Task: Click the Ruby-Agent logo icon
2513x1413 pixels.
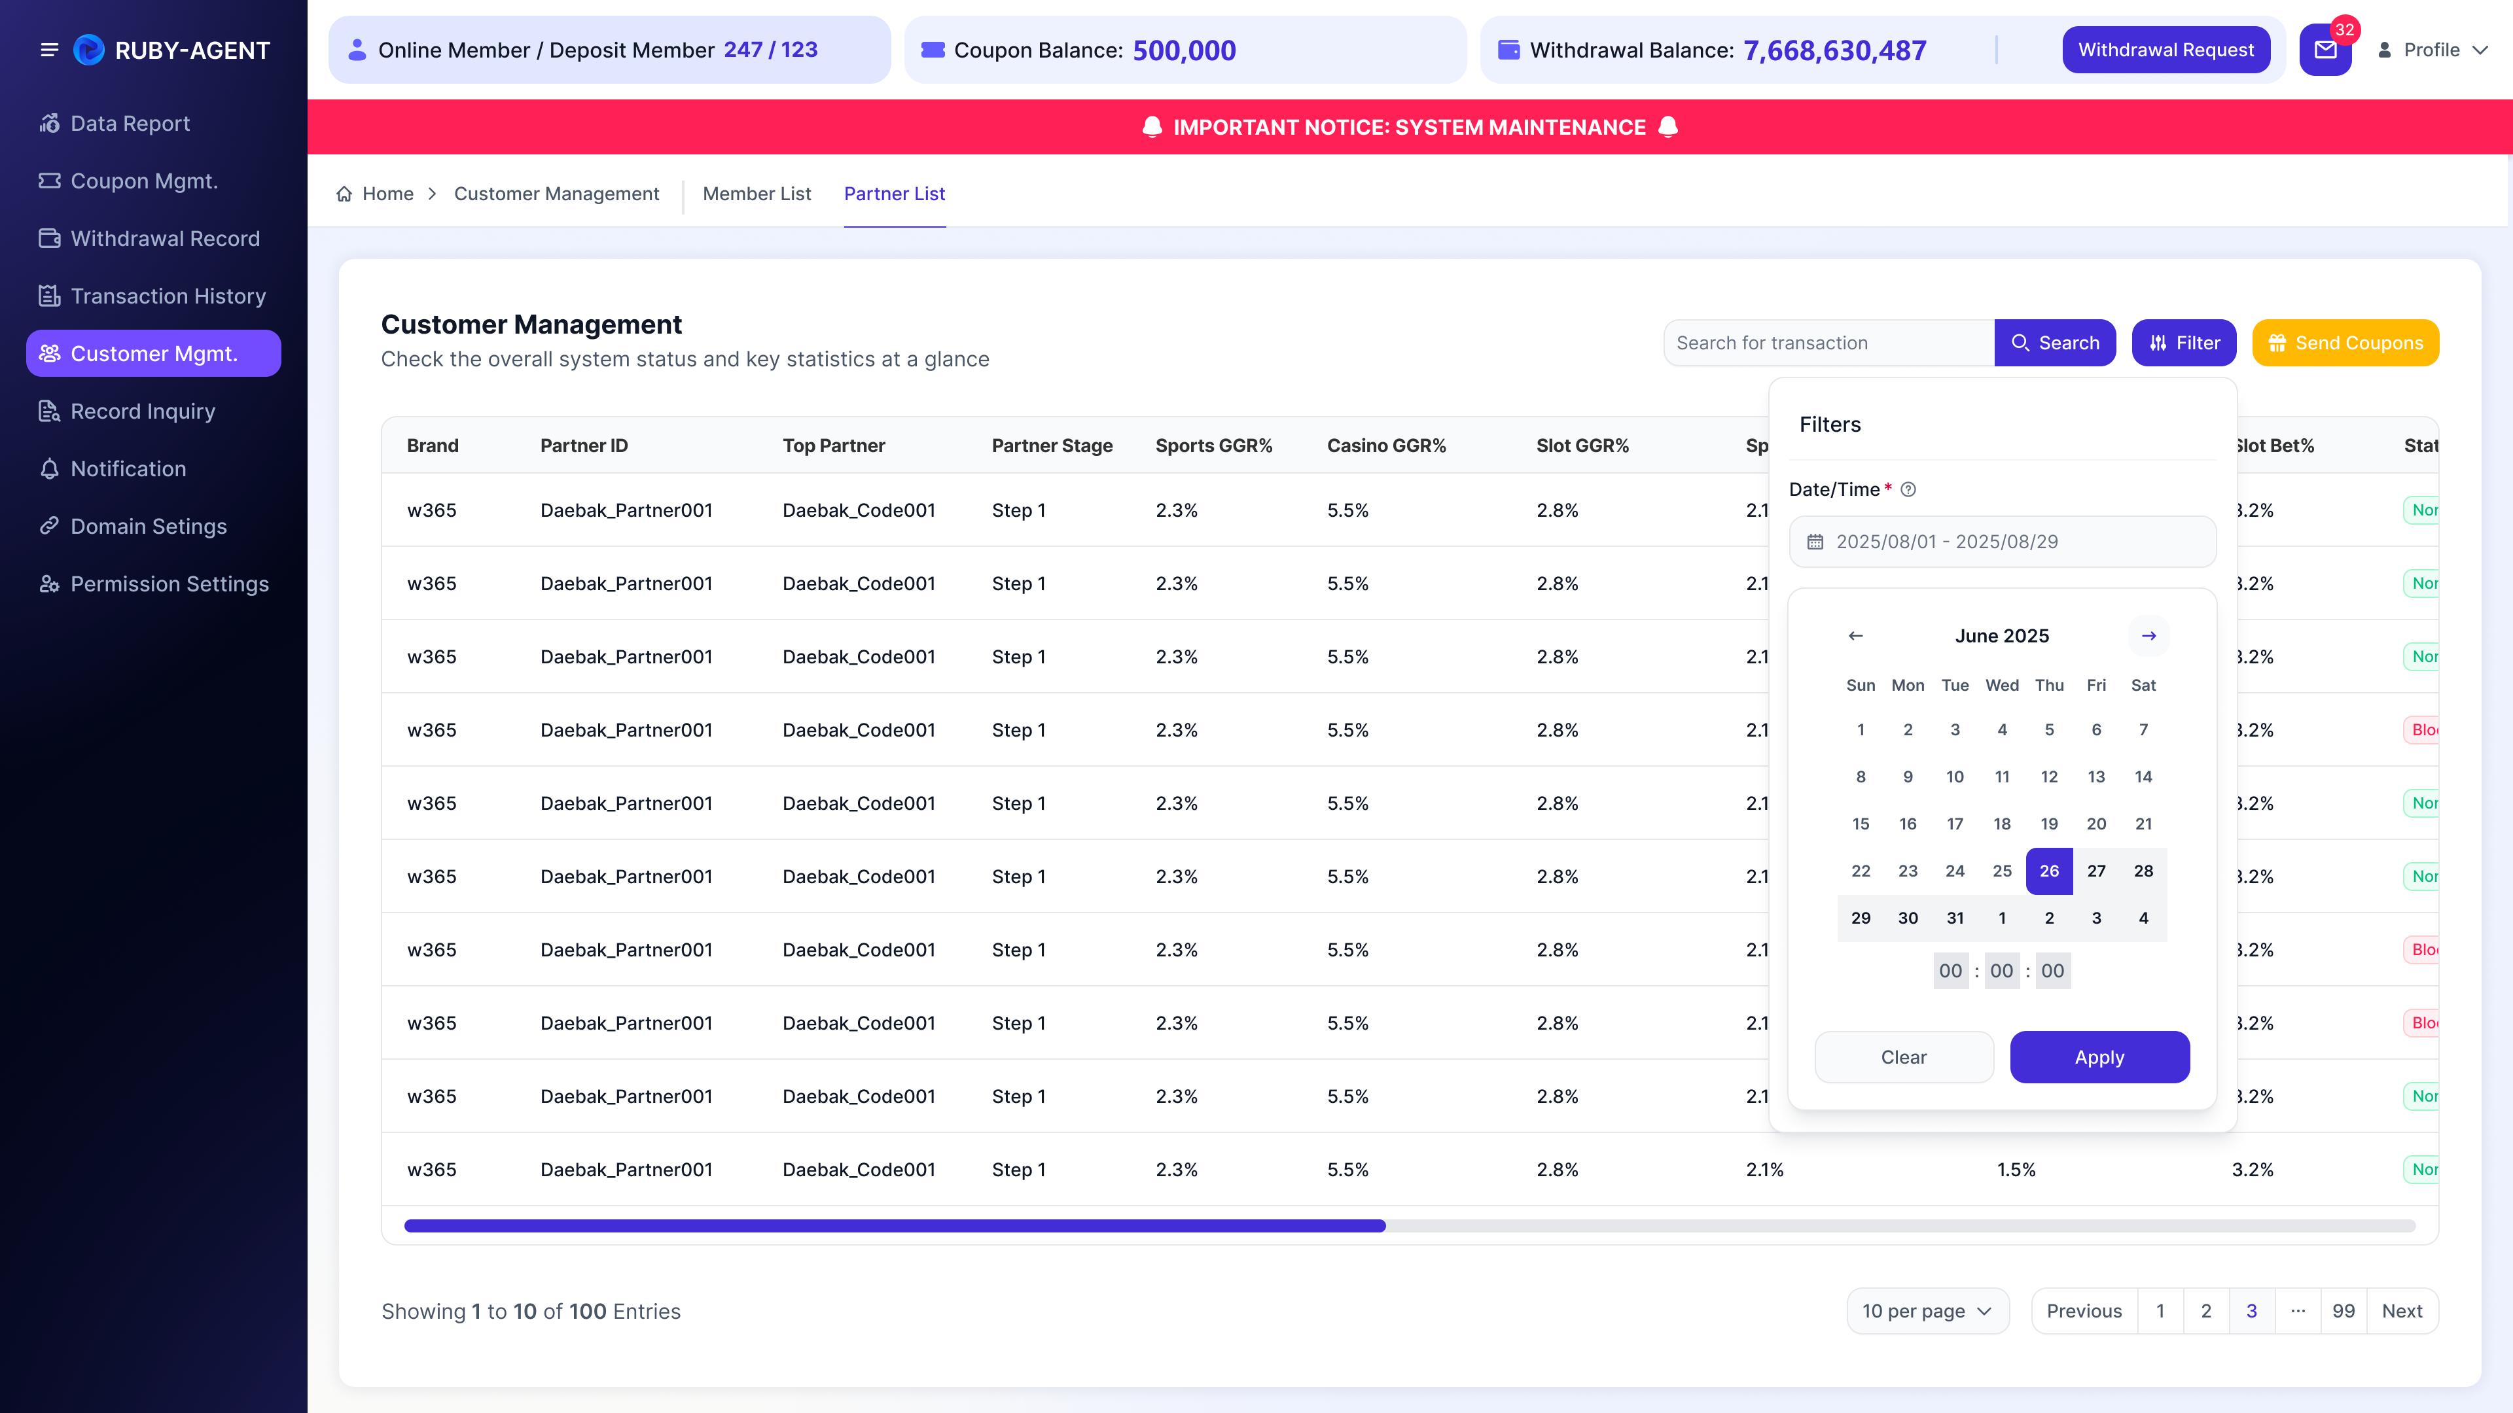Action: coord(89,50)
